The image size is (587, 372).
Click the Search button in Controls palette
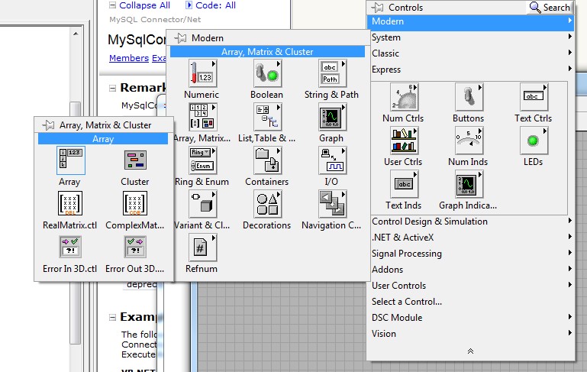coord(550,8)
